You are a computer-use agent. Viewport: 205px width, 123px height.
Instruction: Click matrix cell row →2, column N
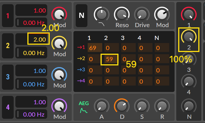(x=162, y=59)
